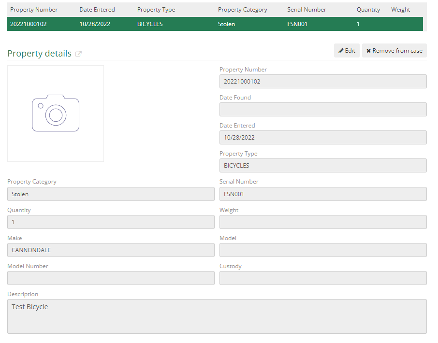Click the X icon in Remove from case
Viewport: 438px width, 343px height.
pos(369,50)
